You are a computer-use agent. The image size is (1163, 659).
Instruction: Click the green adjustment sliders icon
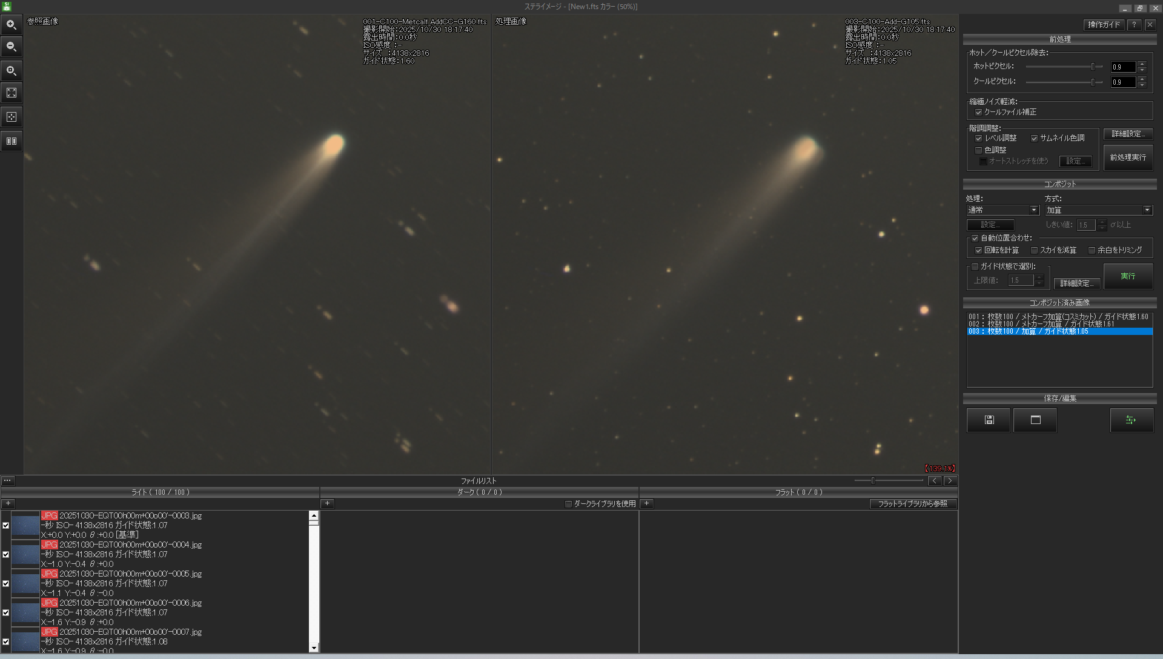[1131, 420]
